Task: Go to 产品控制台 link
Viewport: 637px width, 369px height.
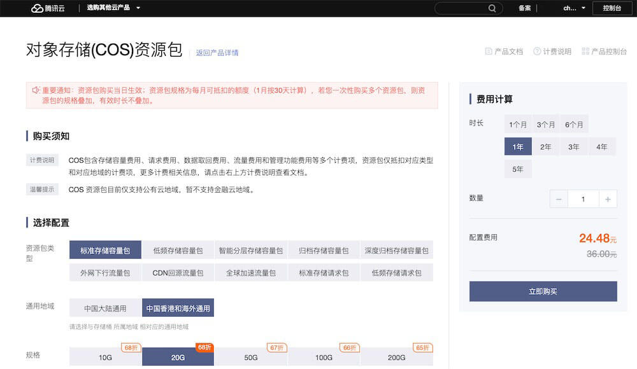Action: coord(609,52)
